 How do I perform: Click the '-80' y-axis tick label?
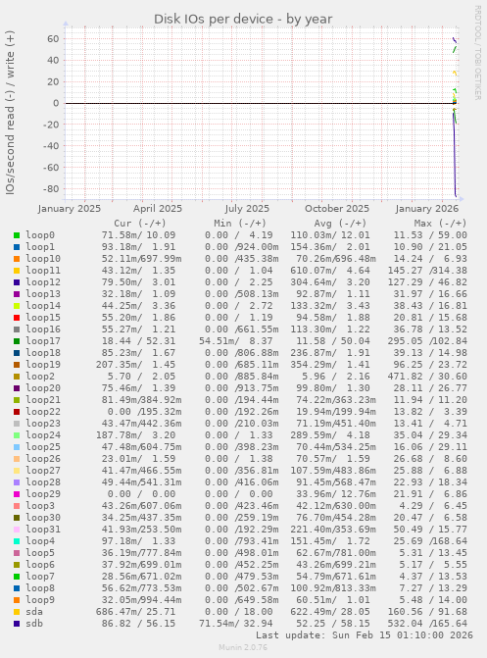[x=51, y=189]
